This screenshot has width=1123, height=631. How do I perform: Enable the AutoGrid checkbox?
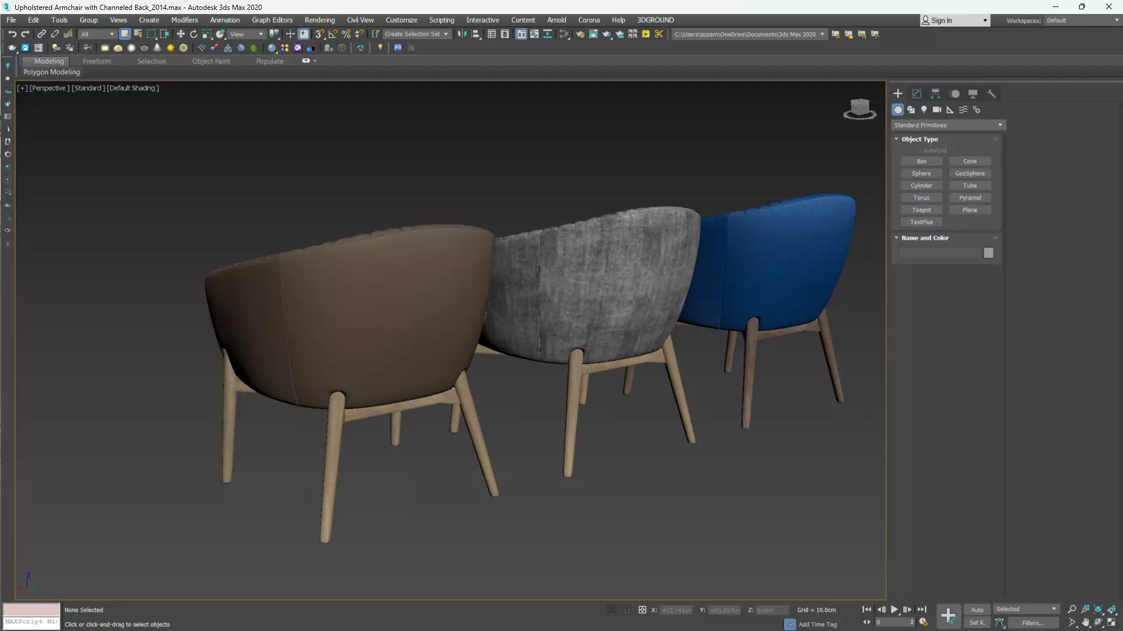point(919,150)
